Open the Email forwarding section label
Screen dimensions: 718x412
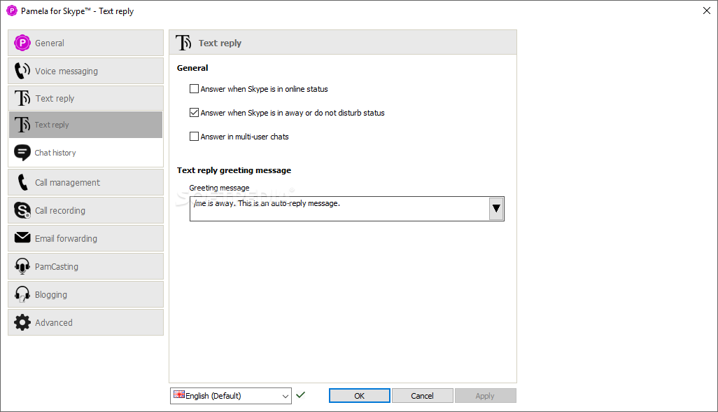[x=66, y=238]
